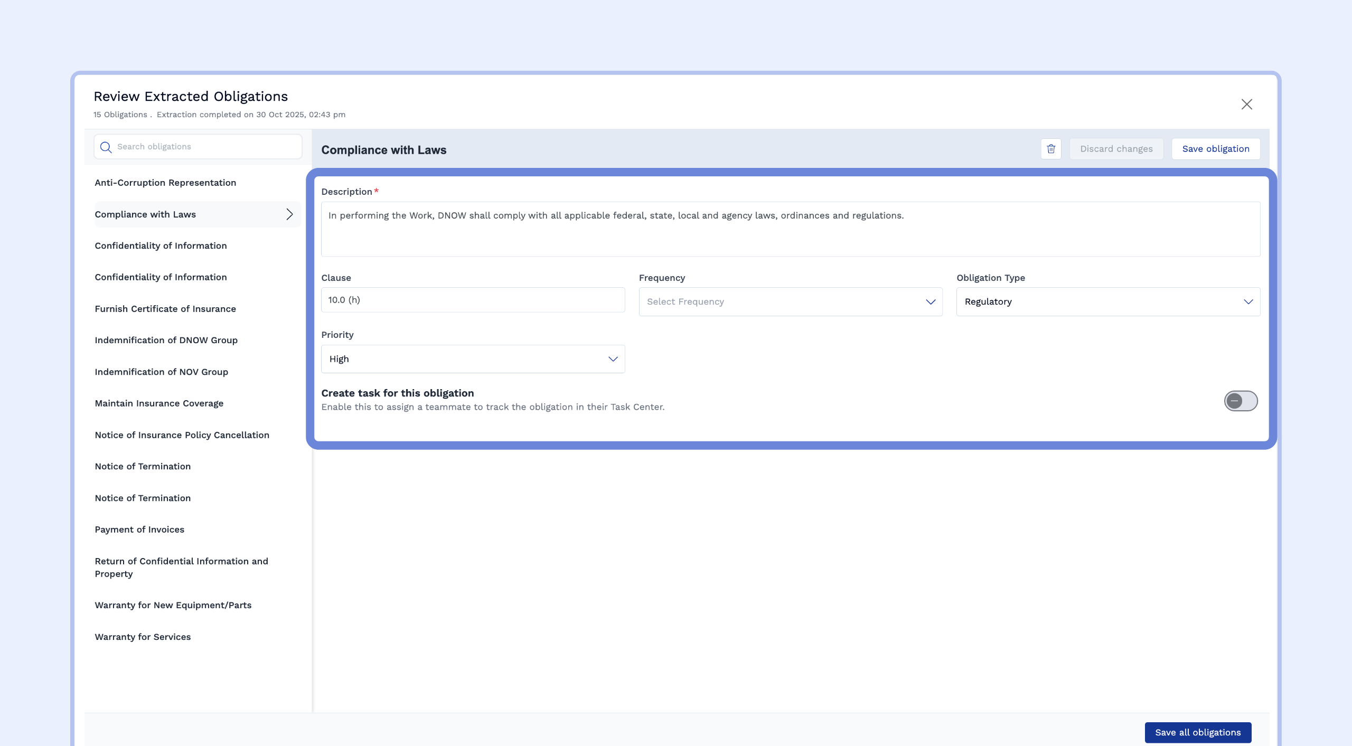Viewport: 1352px width, 746px height.
Task: Click Discard changes button
Action: tap(1116, 149)
